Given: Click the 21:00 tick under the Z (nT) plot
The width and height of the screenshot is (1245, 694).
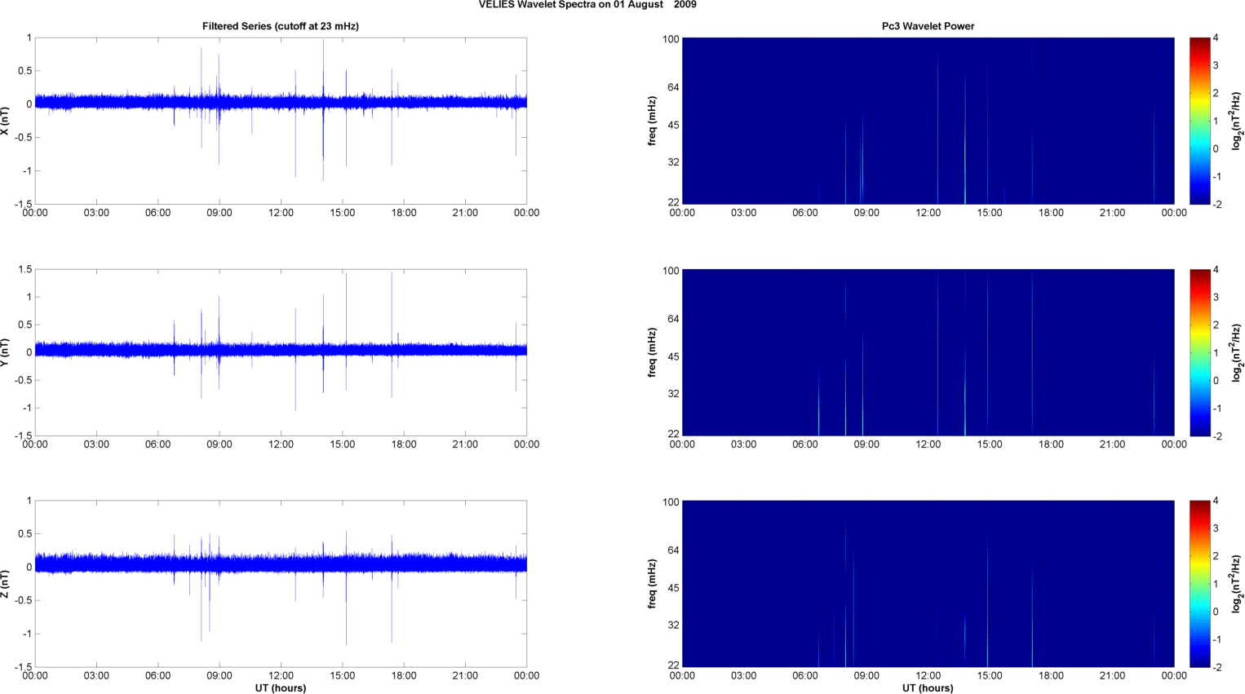Looking at the screenshot, I should point(465,675).
